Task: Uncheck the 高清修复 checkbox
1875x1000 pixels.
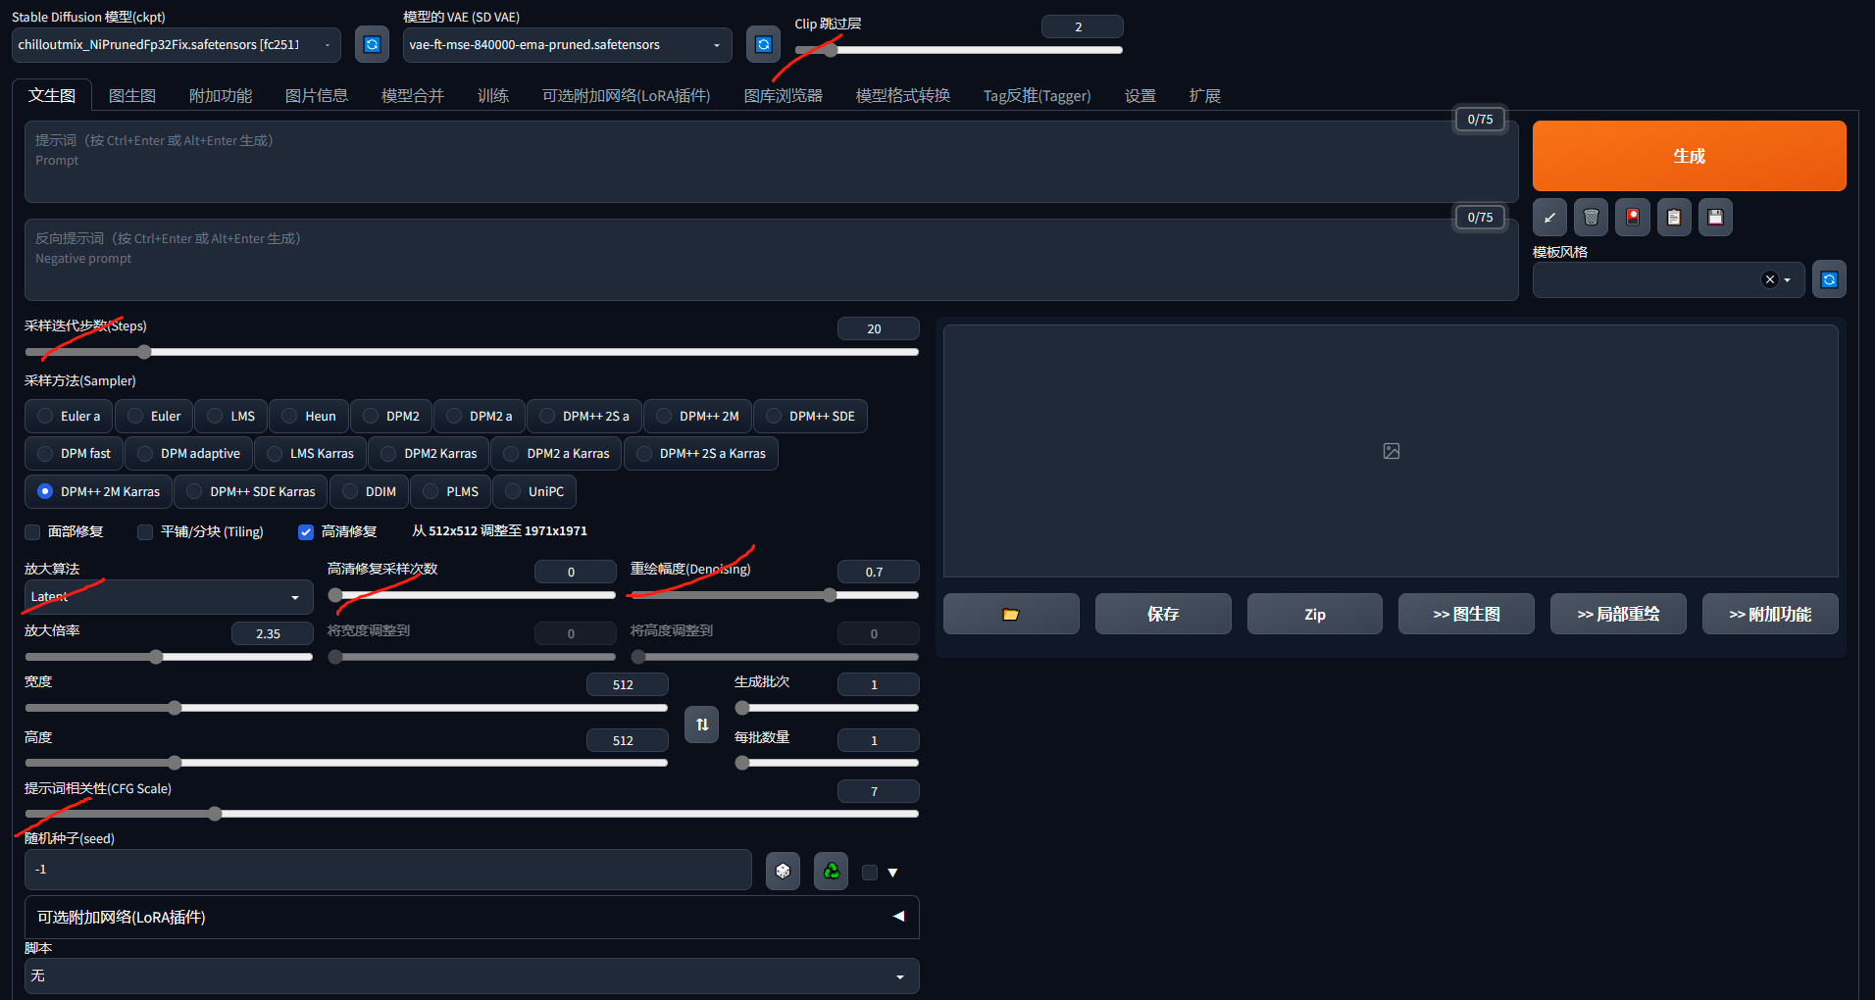Action: click(x=306, y=532)
